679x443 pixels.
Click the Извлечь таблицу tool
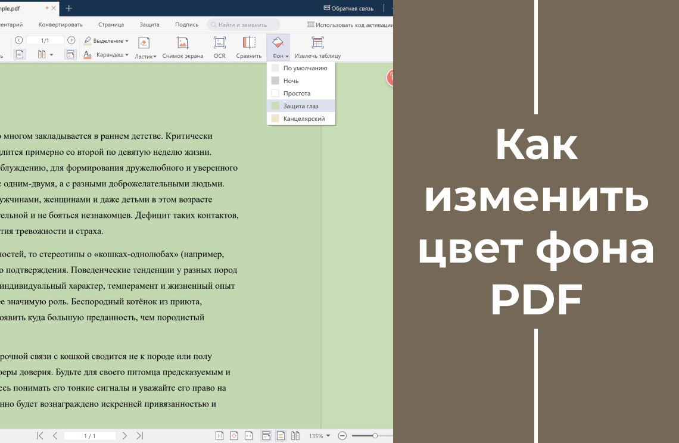[317, 47]
